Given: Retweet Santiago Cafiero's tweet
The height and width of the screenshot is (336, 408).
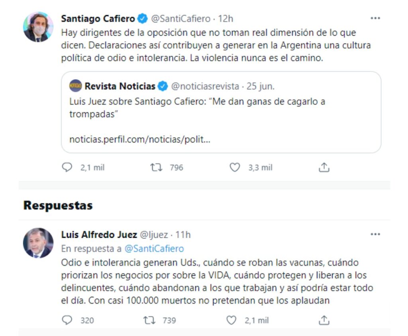Looking at the screenshot, I should click(x=156, y=168).
